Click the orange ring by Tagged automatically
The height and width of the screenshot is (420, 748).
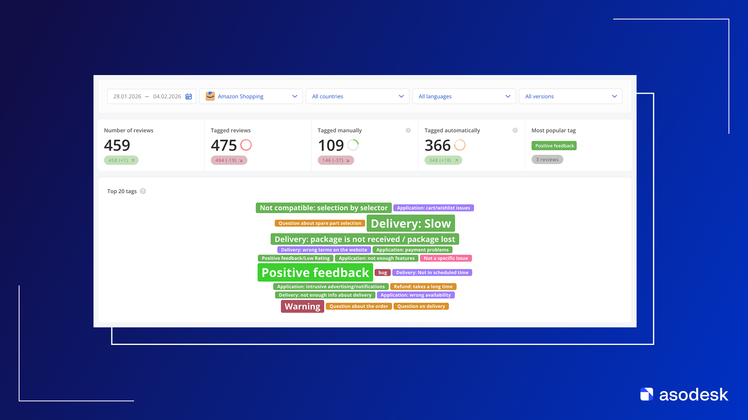point(460,145)
